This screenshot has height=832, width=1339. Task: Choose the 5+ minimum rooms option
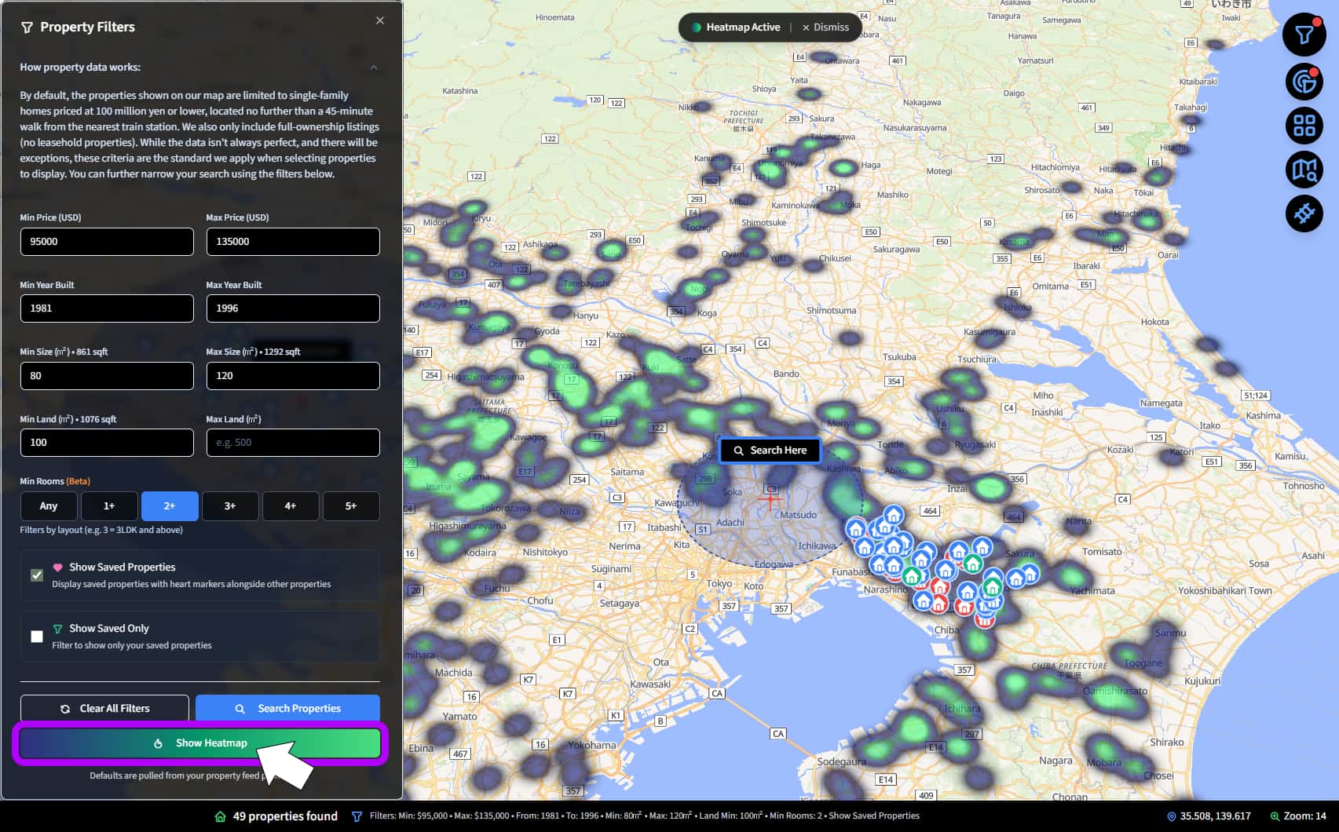pos(351,506)
